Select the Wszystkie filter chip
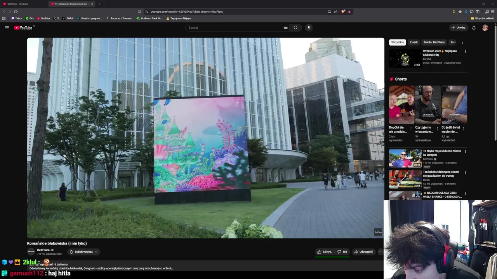Viewport: 497px width, 279px height. 397,42
